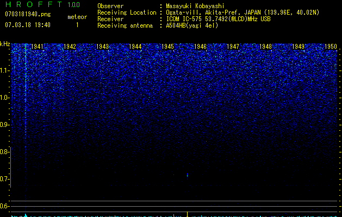The width and height of the screenshot is (342, 217).
Task: Click the HROFFT program title text
Action: 34,4
